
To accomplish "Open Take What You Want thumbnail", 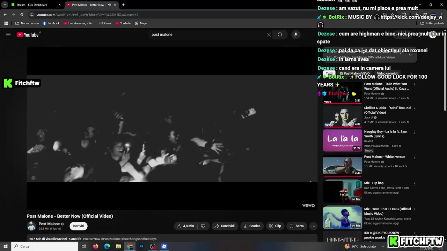I will pyautogui.click(x=343, y=93).
